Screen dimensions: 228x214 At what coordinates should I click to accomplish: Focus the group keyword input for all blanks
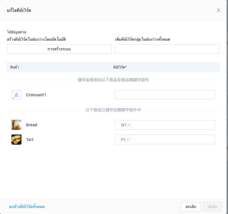click(x=167, y=49)
